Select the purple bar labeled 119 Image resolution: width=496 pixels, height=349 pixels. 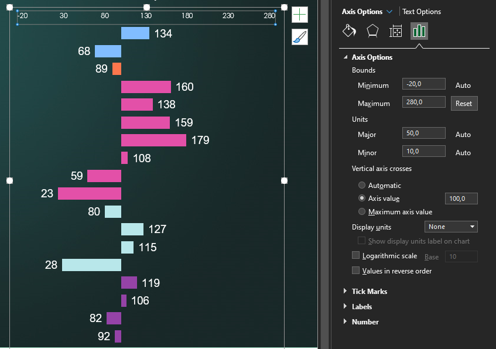(x=129, y=283)
